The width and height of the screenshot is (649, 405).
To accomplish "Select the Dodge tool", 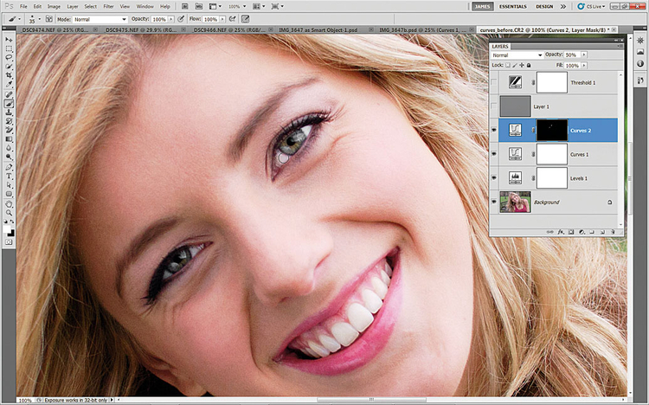I will pos(9,157).
